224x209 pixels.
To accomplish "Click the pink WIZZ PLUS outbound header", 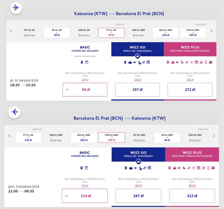I will (x=190, y=49).
